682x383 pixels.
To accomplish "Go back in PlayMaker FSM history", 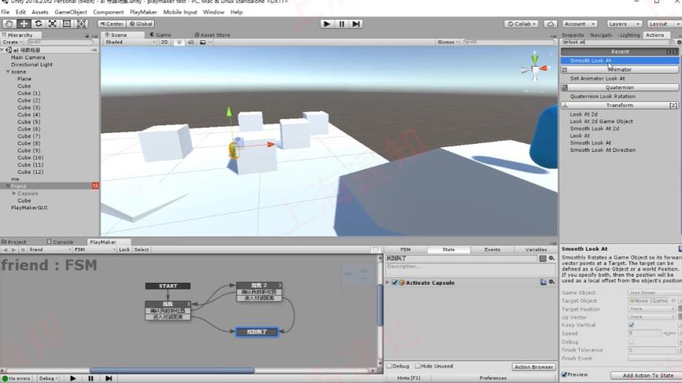I will (x=5, y=249).
